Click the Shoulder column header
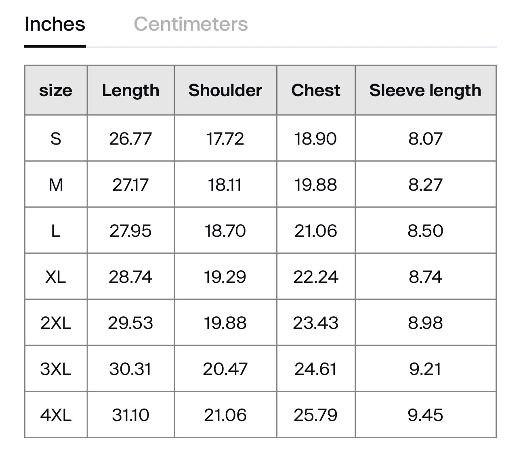This screenshot has width=521, height=459. 225,90
